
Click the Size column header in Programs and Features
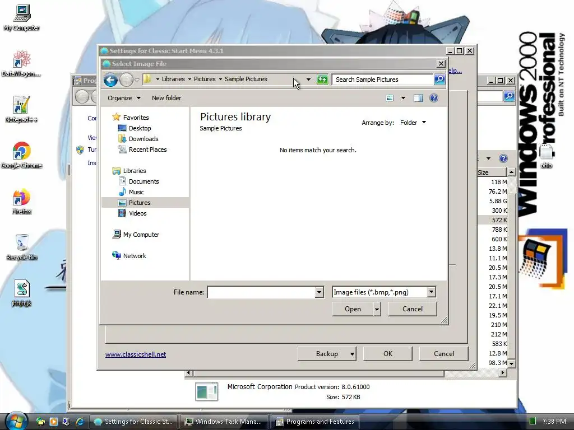[x=492, y=172]
